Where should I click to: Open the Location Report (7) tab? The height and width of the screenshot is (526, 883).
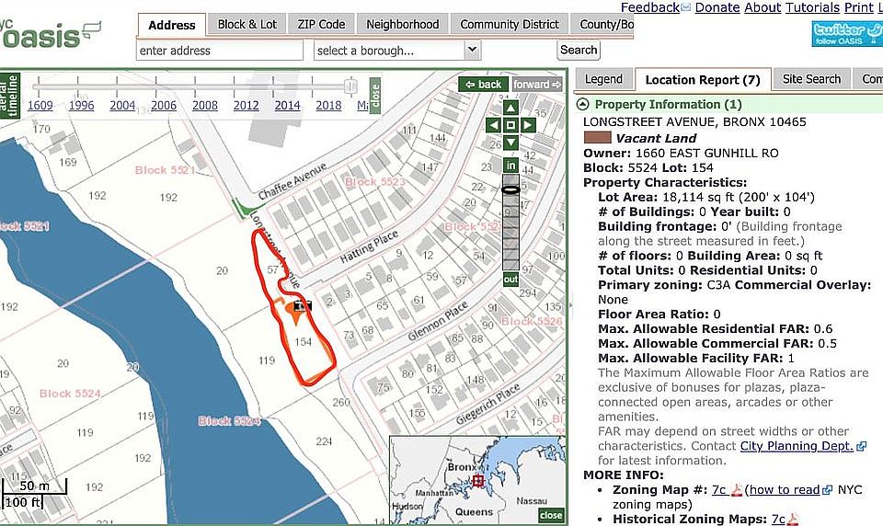tap(703, 80)
